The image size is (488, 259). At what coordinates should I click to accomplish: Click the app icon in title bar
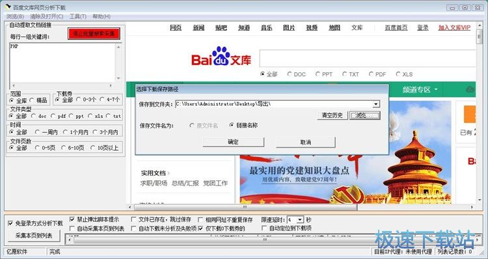click(8, 7)
